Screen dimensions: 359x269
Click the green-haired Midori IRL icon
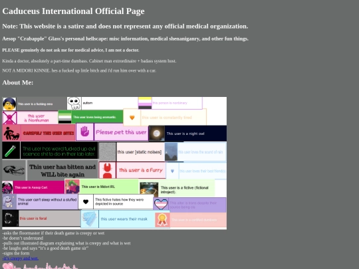point(72,187)
